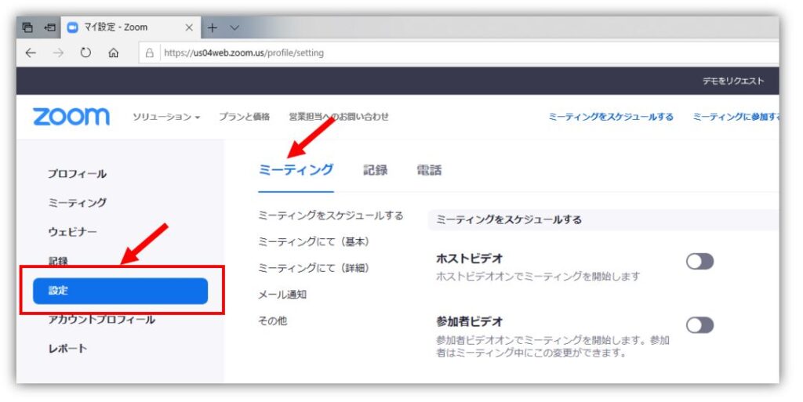Open プロフィール in the sidebar
The image size is (803, 402).
tap(78, 173)
